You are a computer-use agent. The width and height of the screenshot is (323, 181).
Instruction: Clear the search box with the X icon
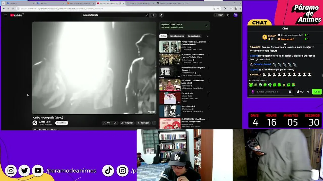(147, 15)
